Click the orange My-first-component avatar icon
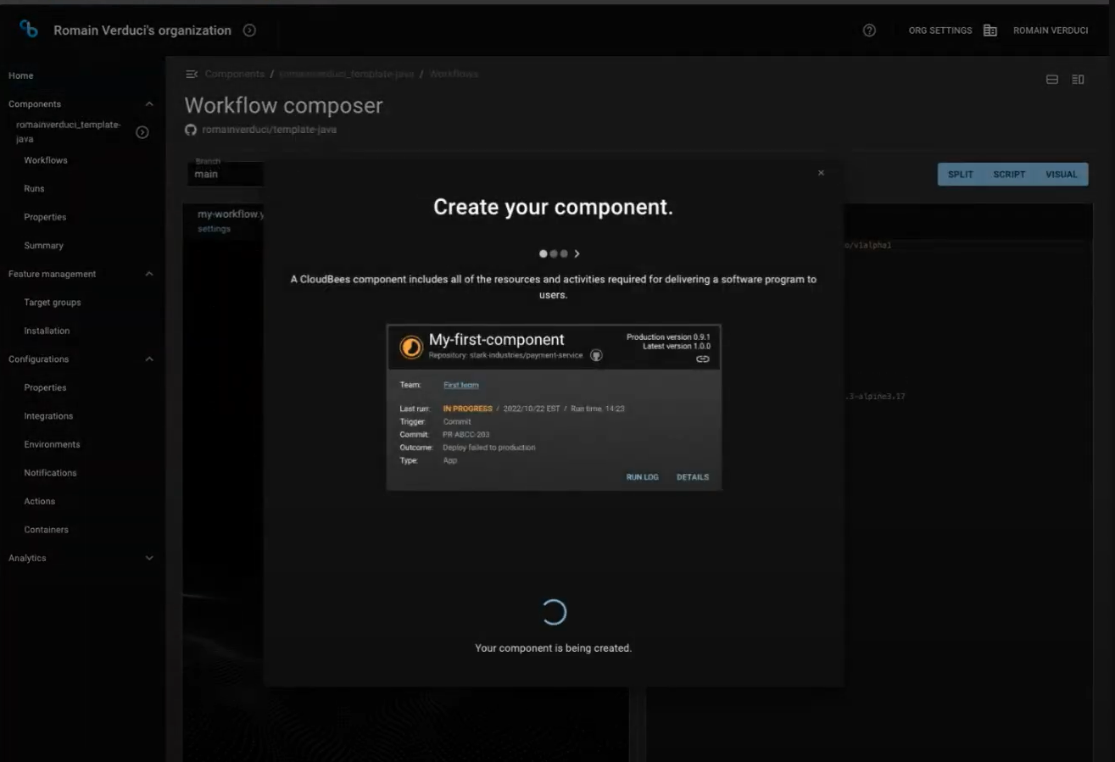The height and width of the screenshot is (762, 1115). 411,348
